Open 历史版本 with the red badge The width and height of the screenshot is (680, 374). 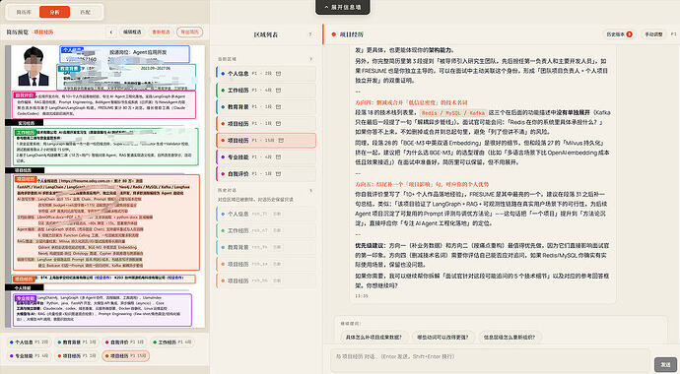(619, 34)
